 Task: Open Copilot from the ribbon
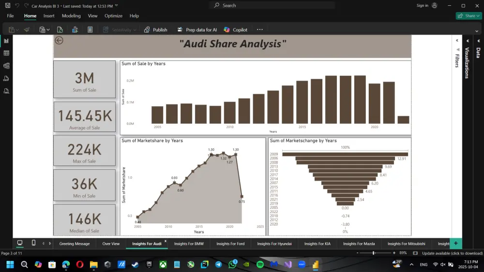point(236,29)
